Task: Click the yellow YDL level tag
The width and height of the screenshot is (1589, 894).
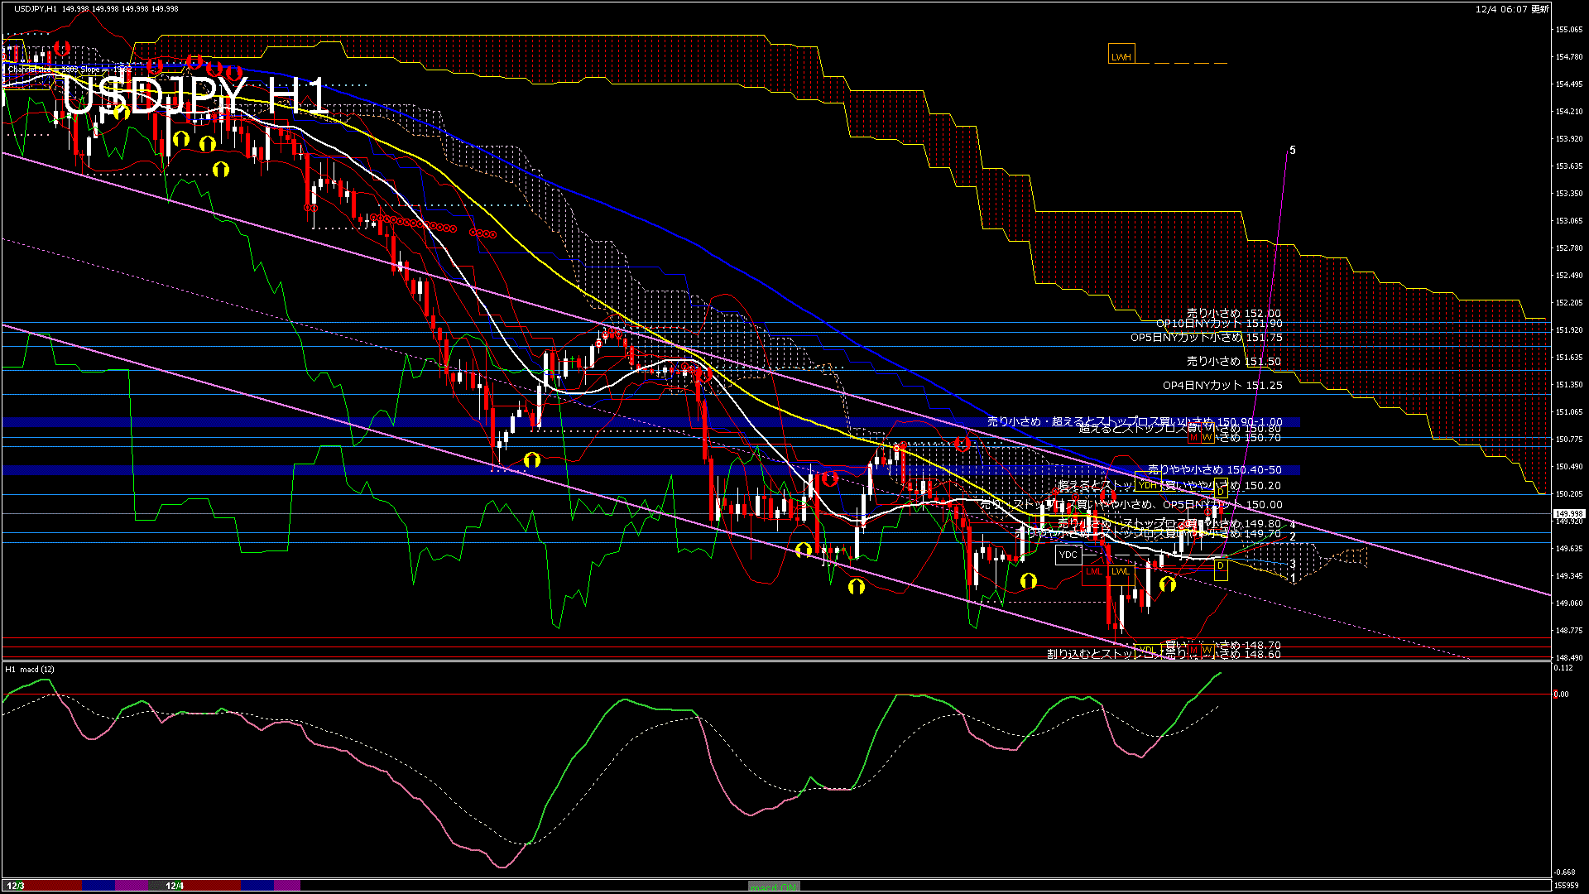Action: click(1147, 650)
